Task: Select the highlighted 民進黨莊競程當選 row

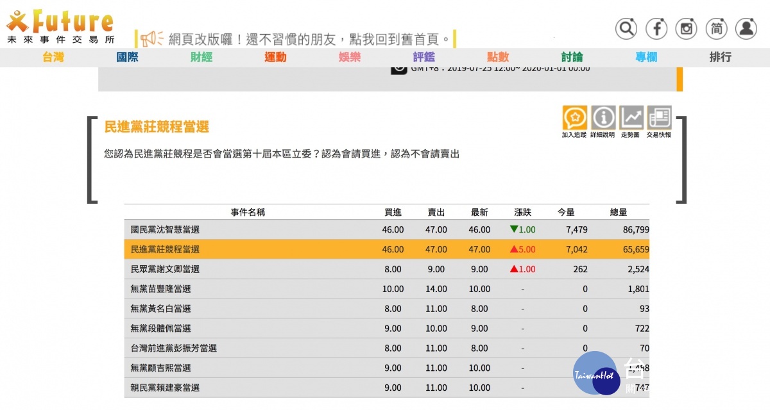Action: pyautogui.click(x=386, y=249)
